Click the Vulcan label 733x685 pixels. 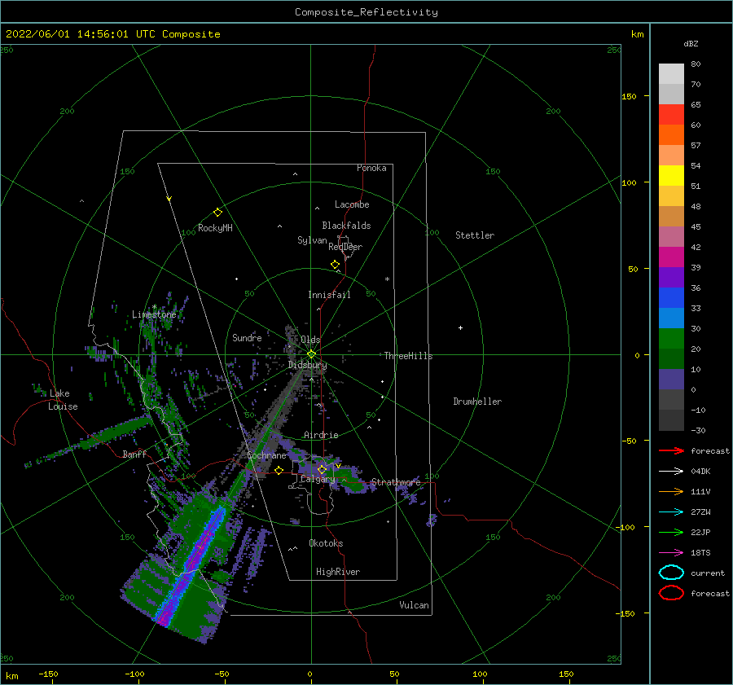tap(415, 605)
